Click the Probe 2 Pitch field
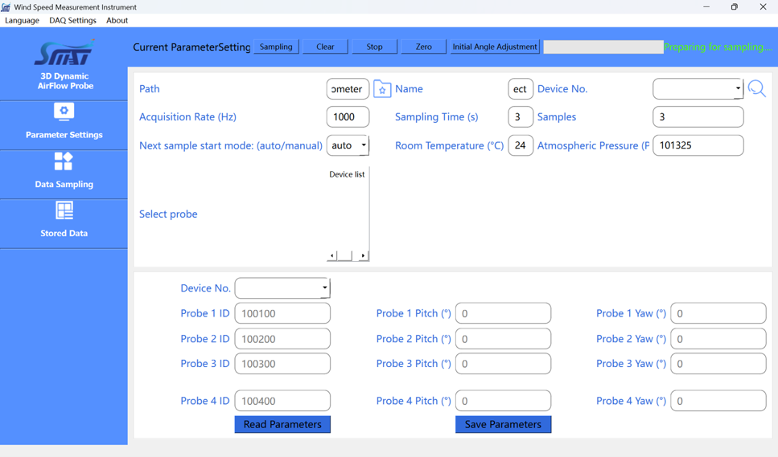The width and height of the screenshot is (778, 457). point(503,339)
